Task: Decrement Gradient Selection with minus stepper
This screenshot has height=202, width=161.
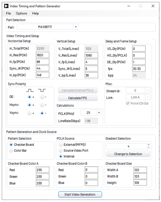Action: coord(149,148)
